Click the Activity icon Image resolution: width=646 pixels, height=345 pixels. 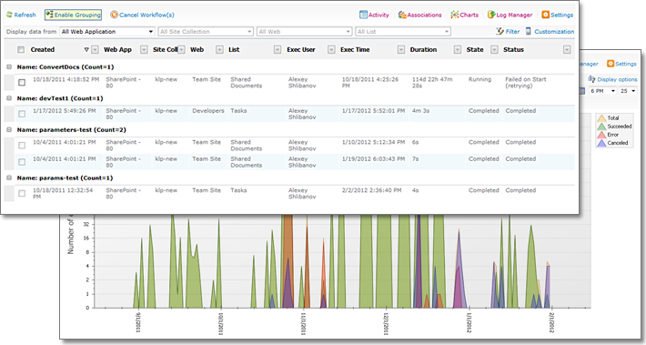point(363,15)
